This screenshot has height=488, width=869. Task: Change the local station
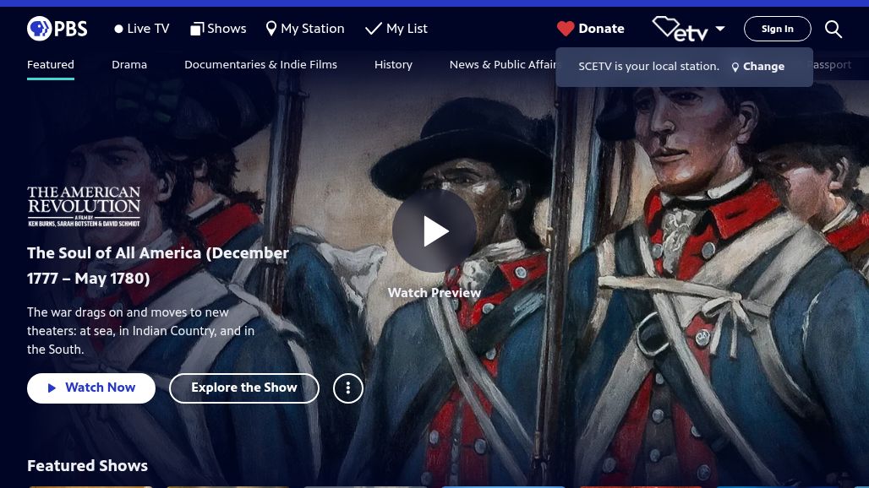tap(757, 67)
